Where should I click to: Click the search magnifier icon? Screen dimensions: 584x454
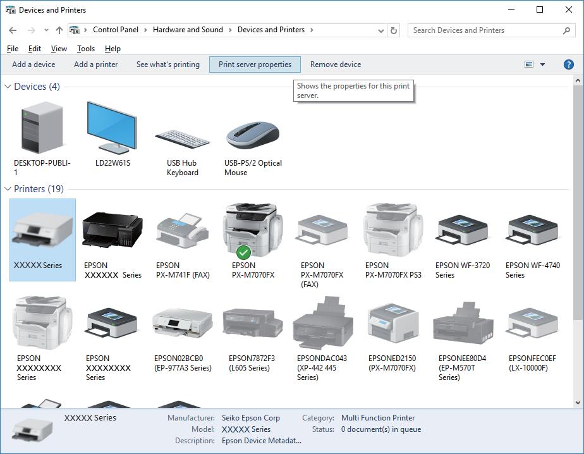566,30
